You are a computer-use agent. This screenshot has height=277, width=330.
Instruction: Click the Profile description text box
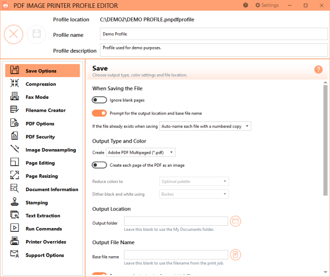pos(214,50)
